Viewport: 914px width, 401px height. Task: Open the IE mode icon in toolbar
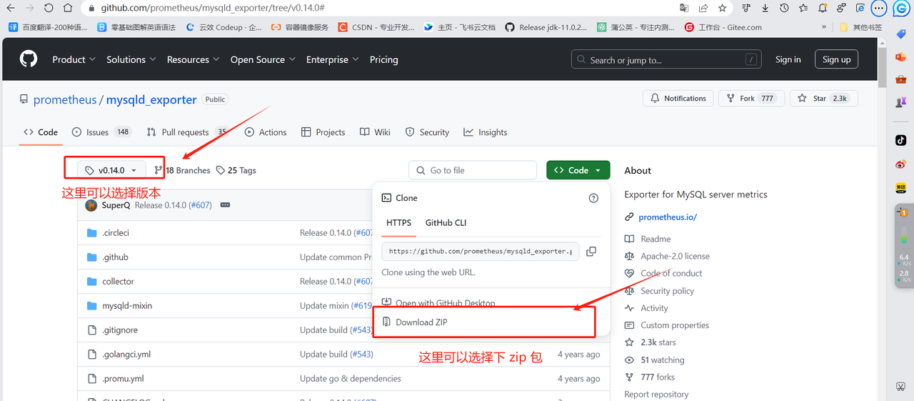tap(860, 8)
